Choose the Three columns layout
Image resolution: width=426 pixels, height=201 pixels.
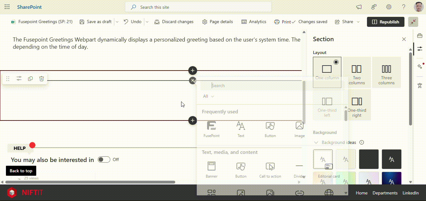[x=386, y=72]
